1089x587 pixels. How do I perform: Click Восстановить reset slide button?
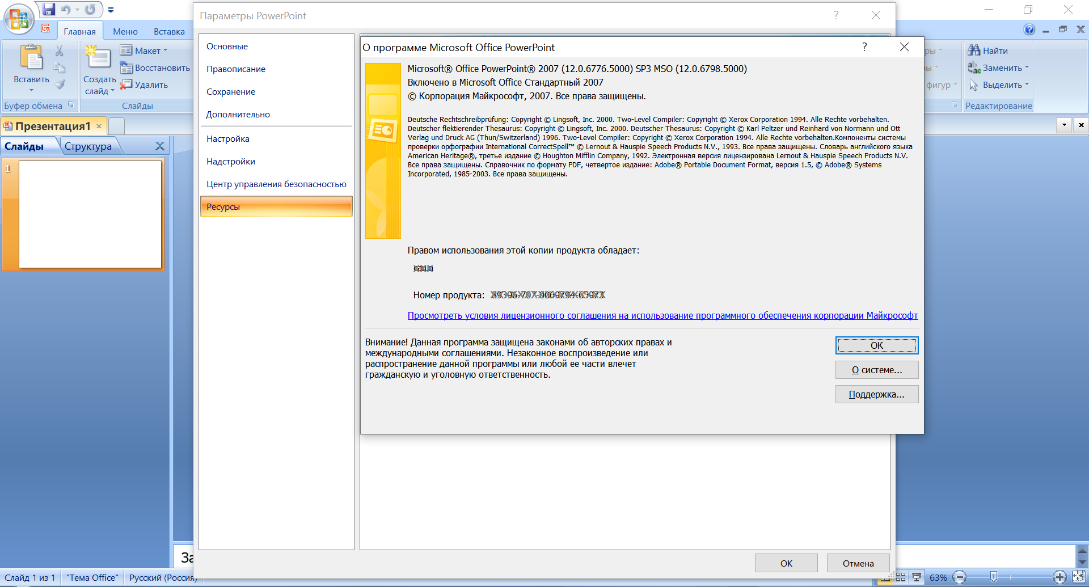click(x=155, y=68)
